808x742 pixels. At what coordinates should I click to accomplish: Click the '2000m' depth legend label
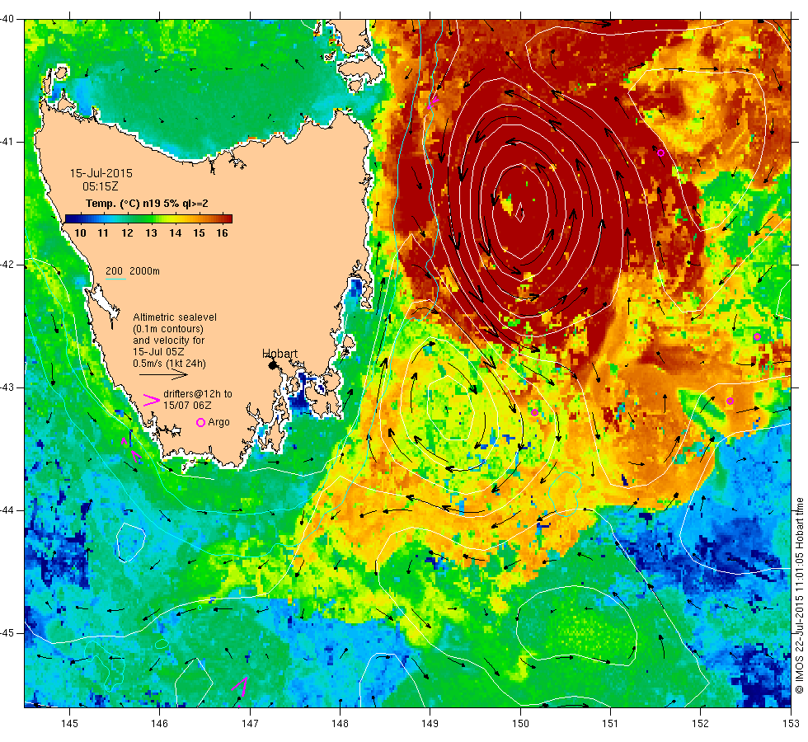click(x=145, y=271)
